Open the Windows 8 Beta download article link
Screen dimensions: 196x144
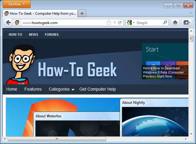[163, 72]
